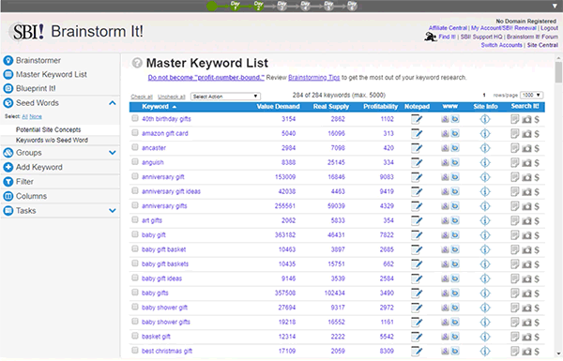
Task: Click second www icon for baby gift basket
Action: (x=455, y=249)
